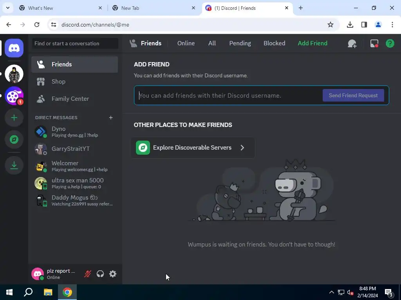Click Find or start a conversation search box
This screenshot has height=300, width=401.
click(x=75, y=43)
